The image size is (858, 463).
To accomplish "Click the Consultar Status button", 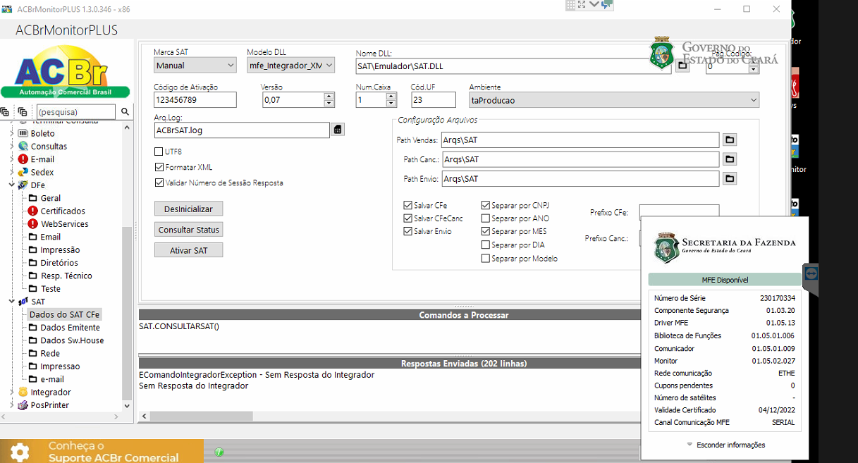I will click(x=189, y=229).
